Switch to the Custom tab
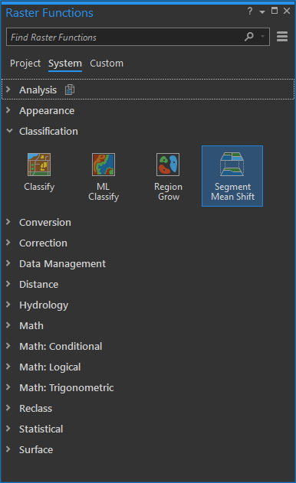The width and height of the screenshot is (296, 483). [x=107, y=63]
